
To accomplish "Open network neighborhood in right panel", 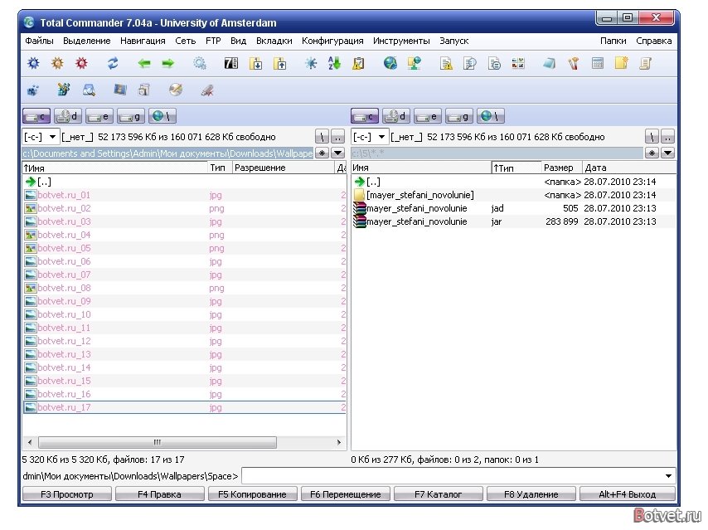I will click(x=490, y=117).
